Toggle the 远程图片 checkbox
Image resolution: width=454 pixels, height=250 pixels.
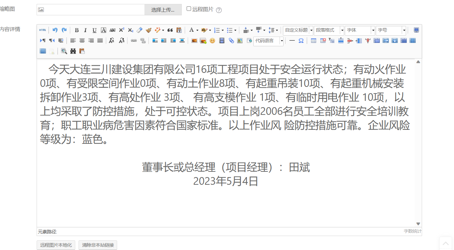coord(189,9)
